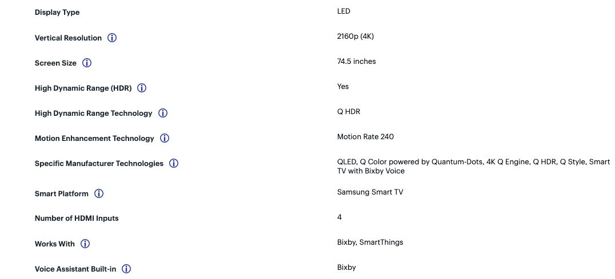Click the LED display type value
Viewport: 615px width, 279px height.
click(x=344, y=11)
